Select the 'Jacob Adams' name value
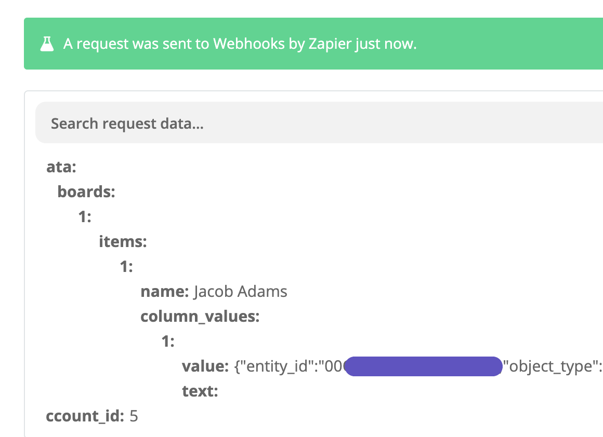 [240, 292]
